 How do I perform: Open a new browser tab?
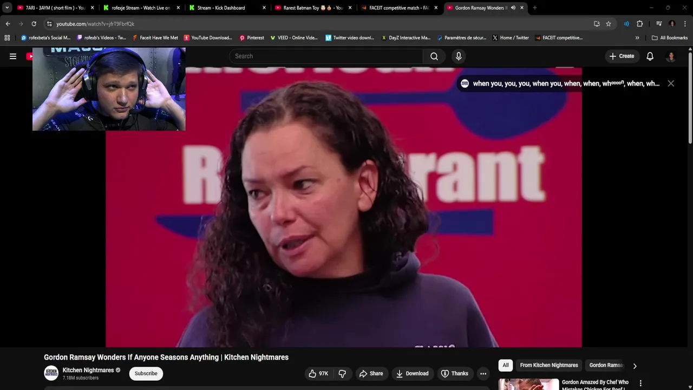(535, 8)
